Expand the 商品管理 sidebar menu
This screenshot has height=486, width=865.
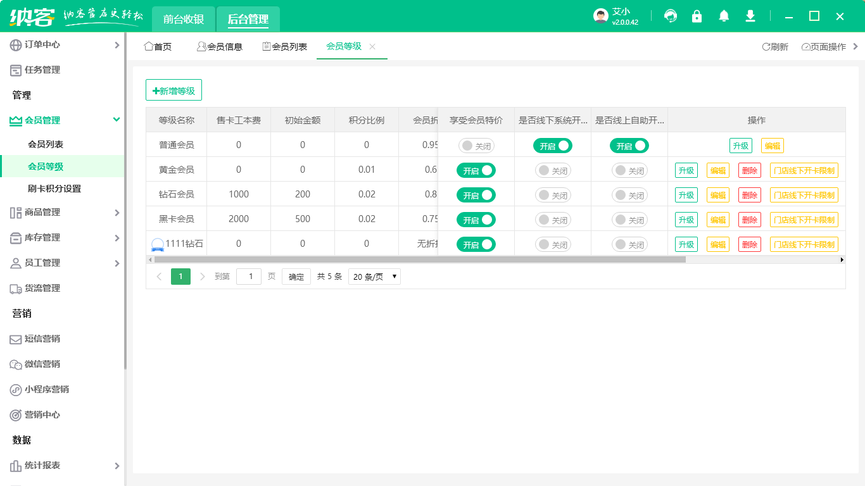coord(63,213)
